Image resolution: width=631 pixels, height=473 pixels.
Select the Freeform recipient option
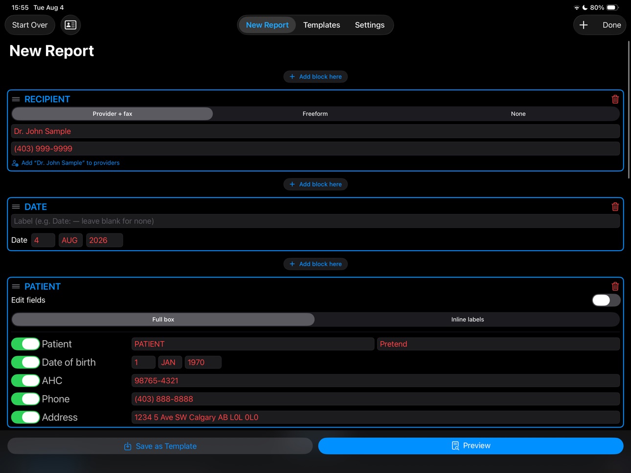click(315, 114)
